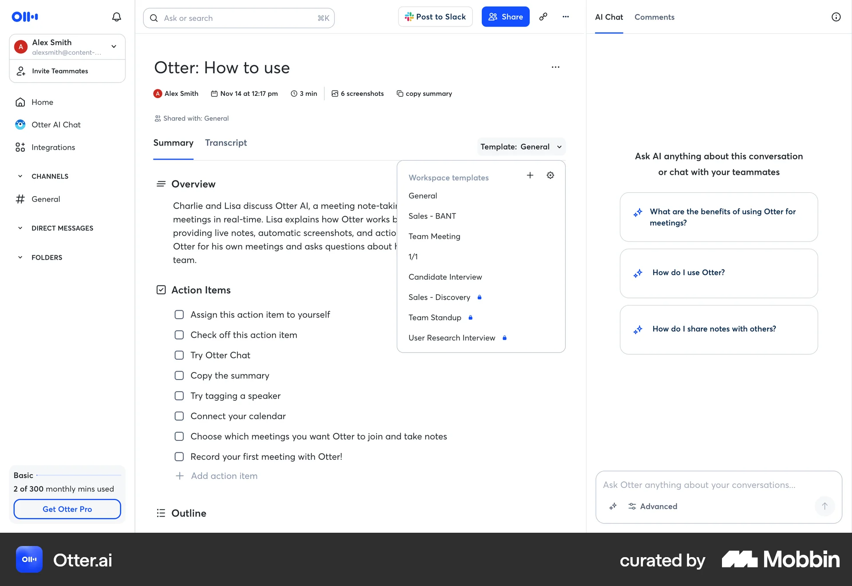Image resolution: width=852 pixels, height=586 pixels.
Task: Expand the Alex Smith account dropdown
Action: (x=114, y=47)
